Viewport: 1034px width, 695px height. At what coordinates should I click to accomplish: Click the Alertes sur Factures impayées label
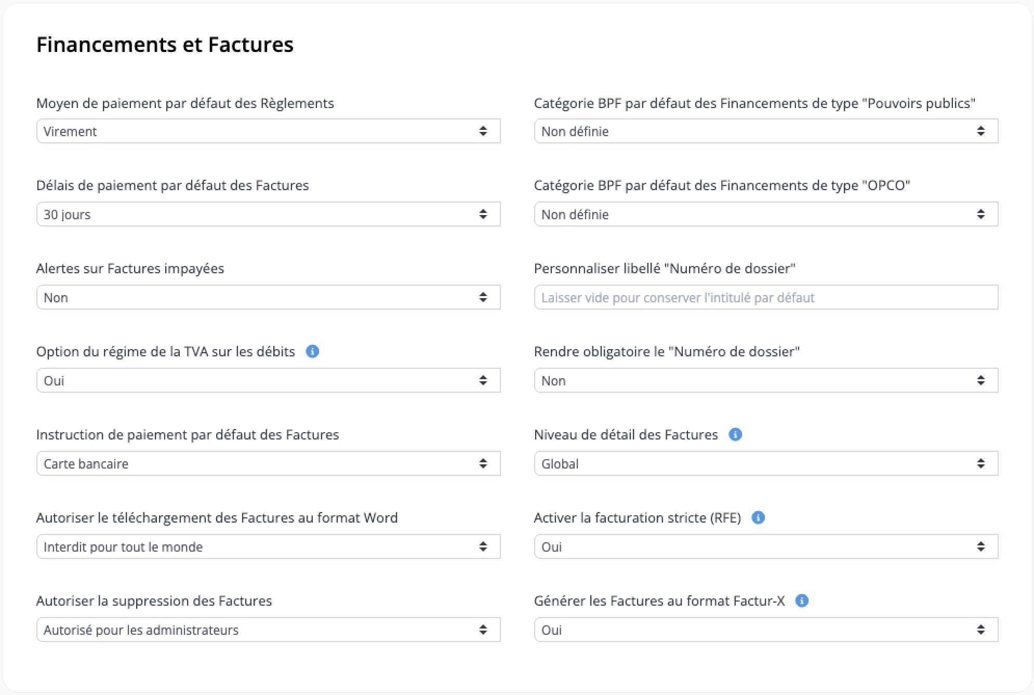point(130,269)
